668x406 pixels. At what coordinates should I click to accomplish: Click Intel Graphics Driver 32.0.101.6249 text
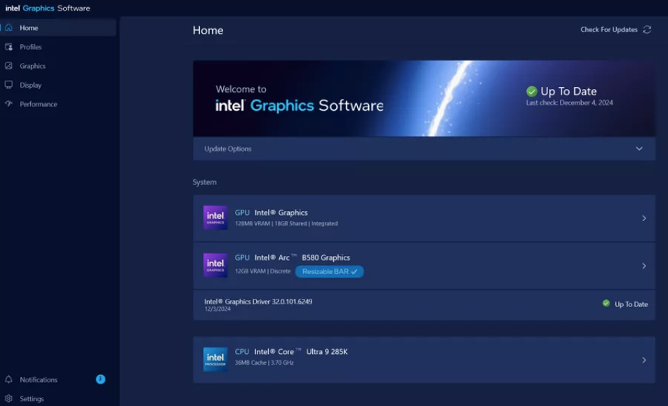click(258, 302)
